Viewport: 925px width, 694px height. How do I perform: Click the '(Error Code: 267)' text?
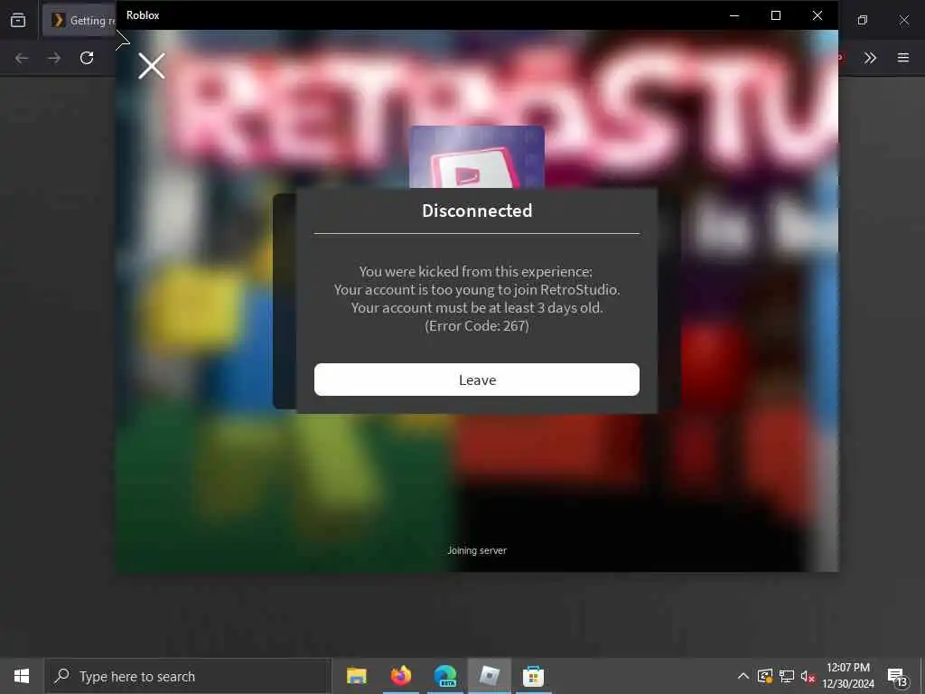[477, 325]
